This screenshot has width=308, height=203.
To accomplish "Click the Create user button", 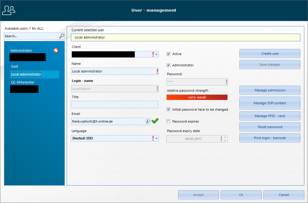I will tap(270, 54).
